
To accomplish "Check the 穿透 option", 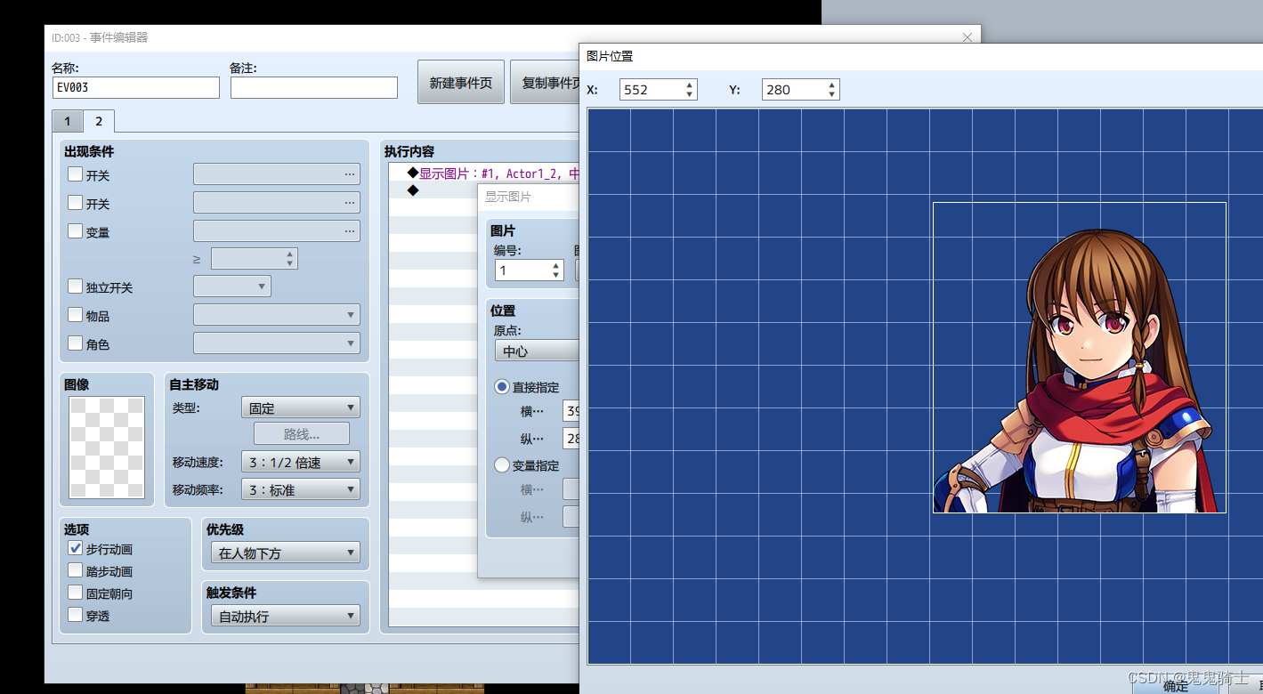I will pyautogui.click(x=76, y=614).
